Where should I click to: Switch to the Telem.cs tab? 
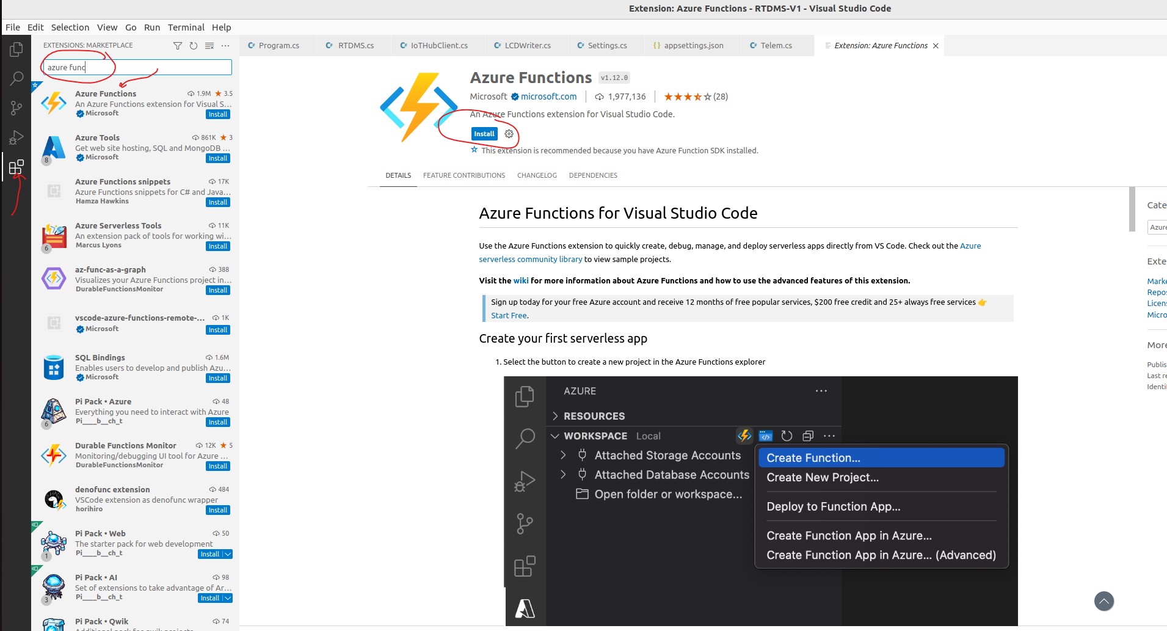point(776,46)
